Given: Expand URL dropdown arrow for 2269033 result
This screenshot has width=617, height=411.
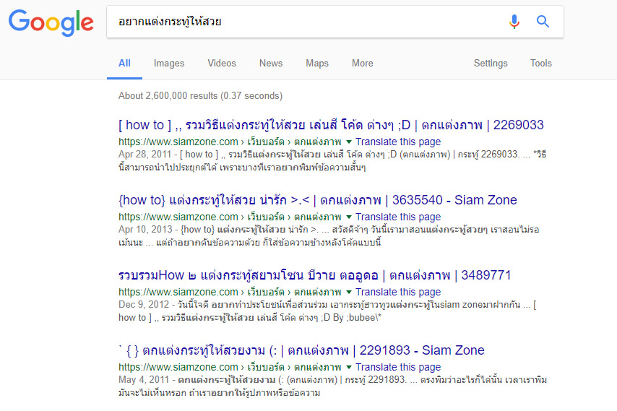Looking at the screenshot, I should [349, 142].
